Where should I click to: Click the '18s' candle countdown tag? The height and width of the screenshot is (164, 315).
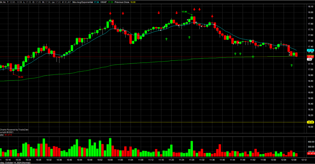(x=309, y=59)
